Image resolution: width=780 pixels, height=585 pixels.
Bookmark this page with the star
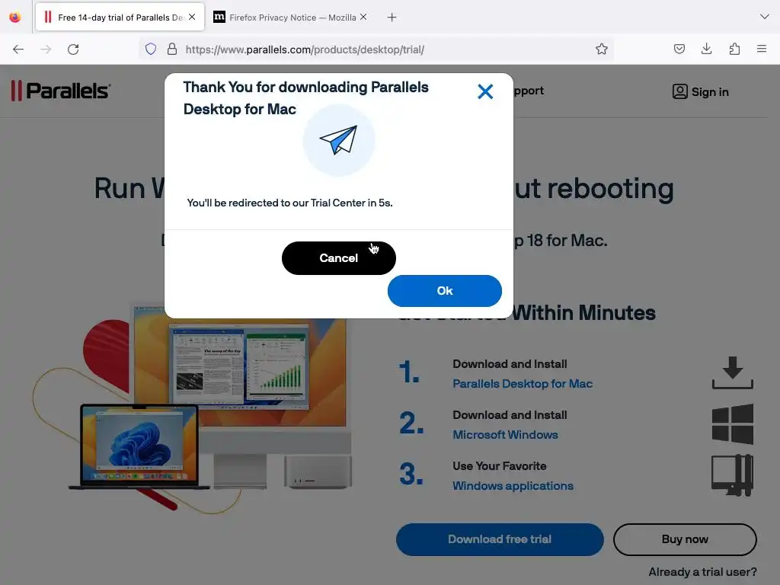coord(602,49)
